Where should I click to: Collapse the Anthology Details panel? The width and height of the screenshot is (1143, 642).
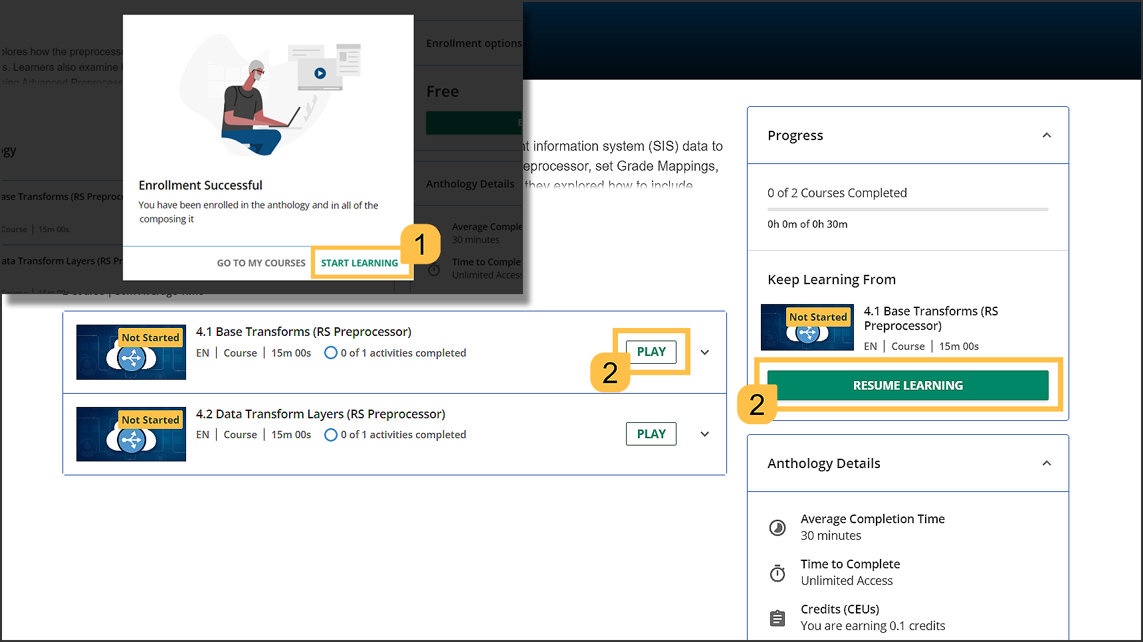tap(1047, 463)
